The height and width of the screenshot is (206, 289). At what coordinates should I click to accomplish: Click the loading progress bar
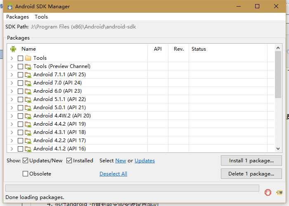click(132, 188)
